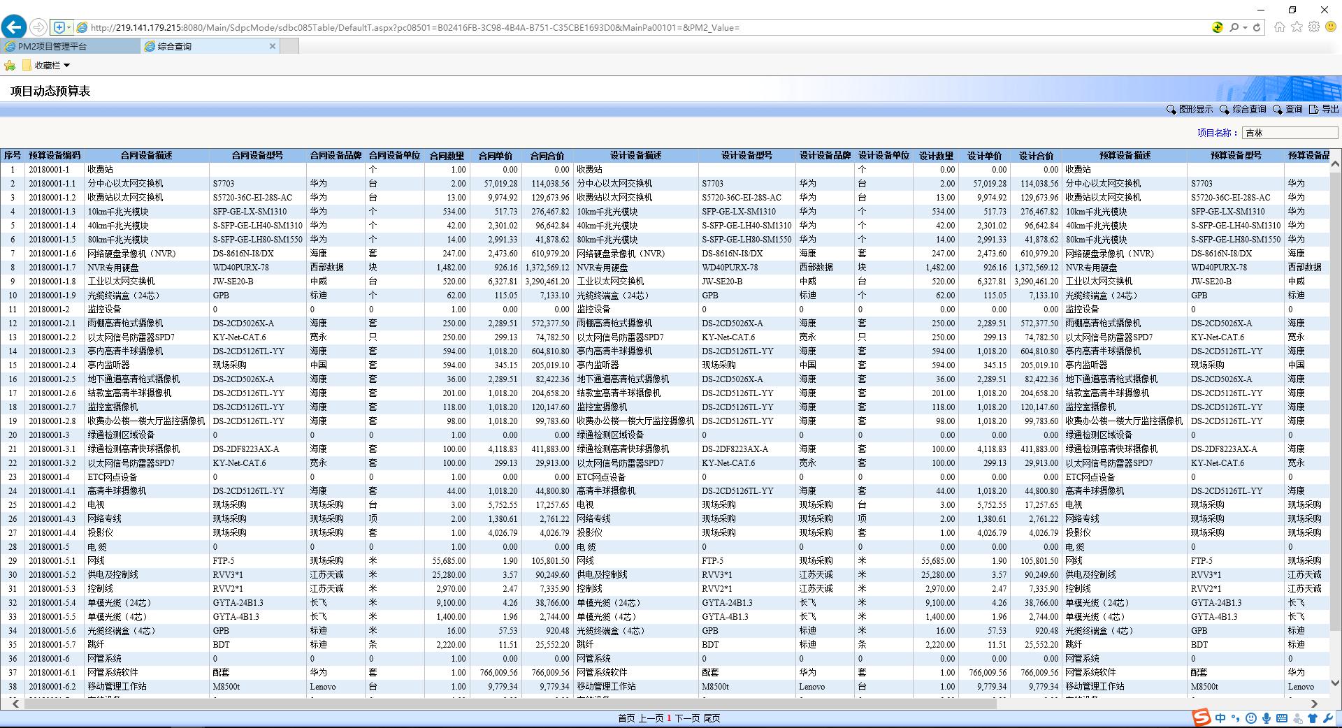This screenshot has width=1342, height=728.
Task: Expand the security shield dropdown arrow
Action: click(x=68, y=28)
